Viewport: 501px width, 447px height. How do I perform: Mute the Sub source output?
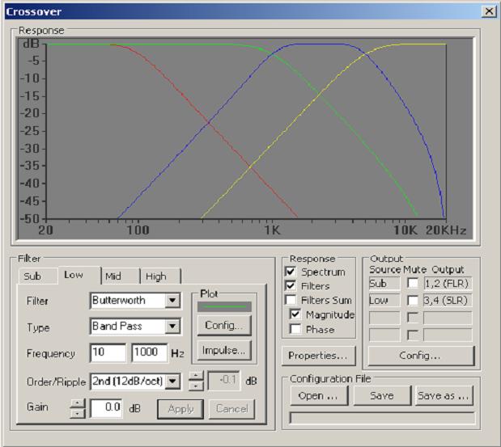click(x=413, y=284)
